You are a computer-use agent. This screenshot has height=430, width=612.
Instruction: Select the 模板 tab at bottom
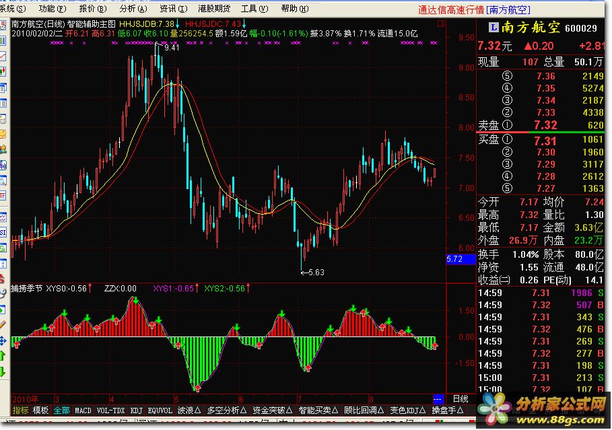[40, 410]
